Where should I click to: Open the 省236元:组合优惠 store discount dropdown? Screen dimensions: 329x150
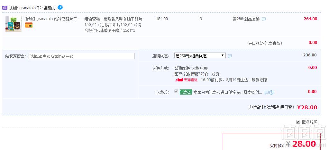click(x=200, y=56)
